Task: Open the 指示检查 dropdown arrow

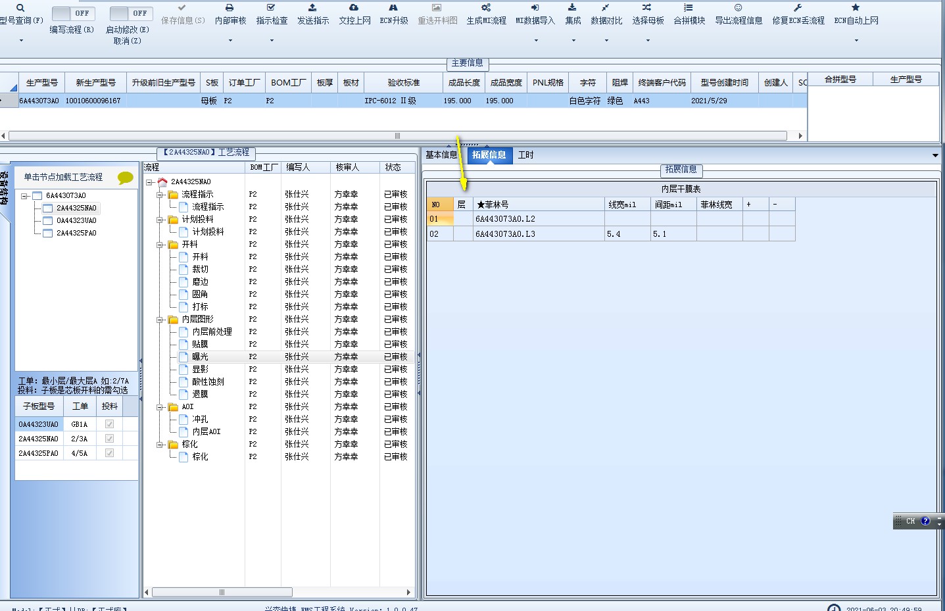Action: (x=271, y=41)
